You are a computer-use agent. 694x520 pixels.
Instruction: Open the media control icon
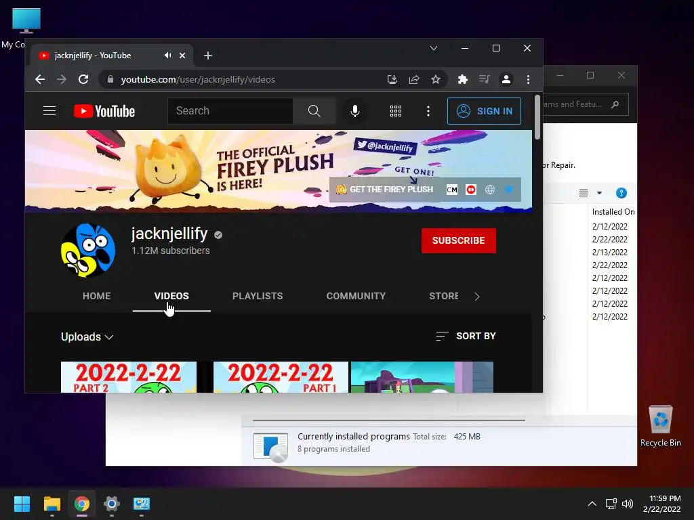coord(484,79)
